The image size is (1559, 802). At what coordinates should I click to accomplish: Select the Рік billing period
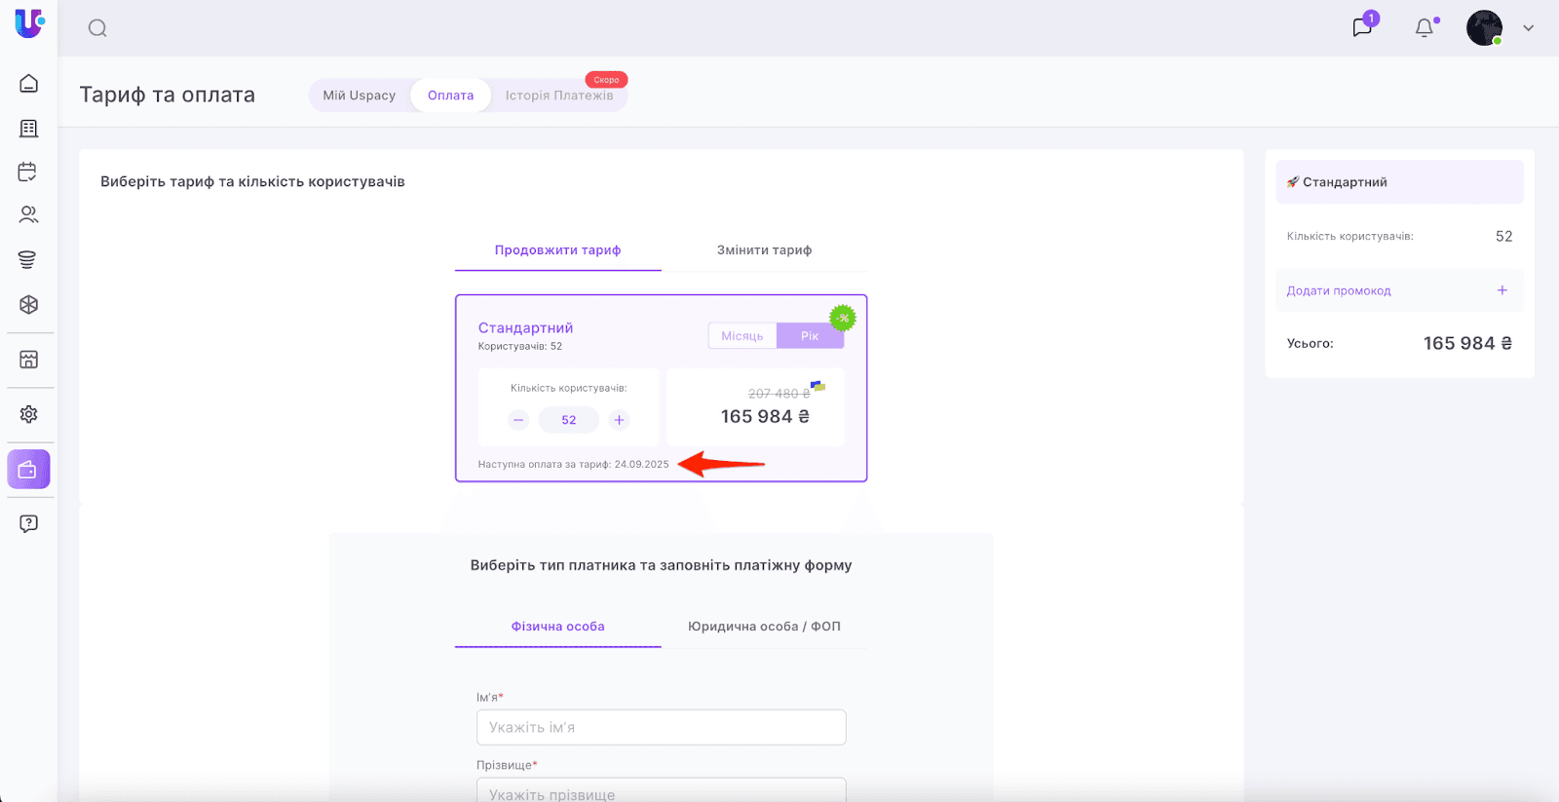click(810, 336)
